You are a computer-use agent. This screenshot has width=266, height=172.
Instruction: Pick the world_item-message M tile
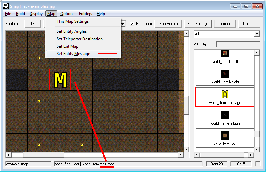pos(225,94)
